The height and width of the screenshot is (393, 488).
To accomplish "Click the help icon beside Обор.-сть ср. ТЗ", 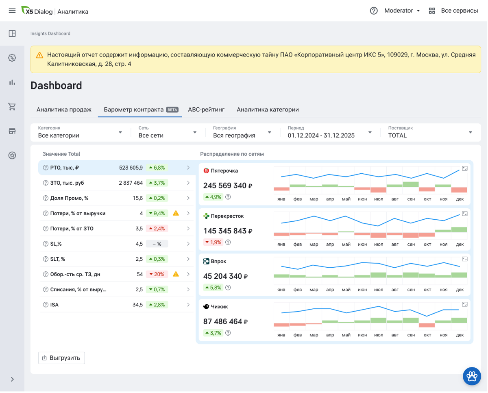I will pyautogui.click(x=46, y=274).
